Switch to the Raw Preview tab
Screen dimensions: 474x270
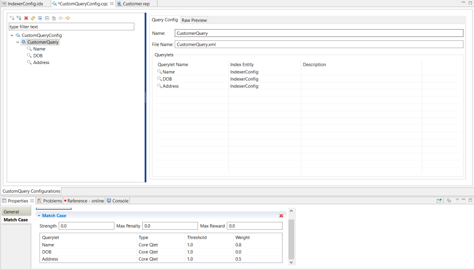point(194,20)
